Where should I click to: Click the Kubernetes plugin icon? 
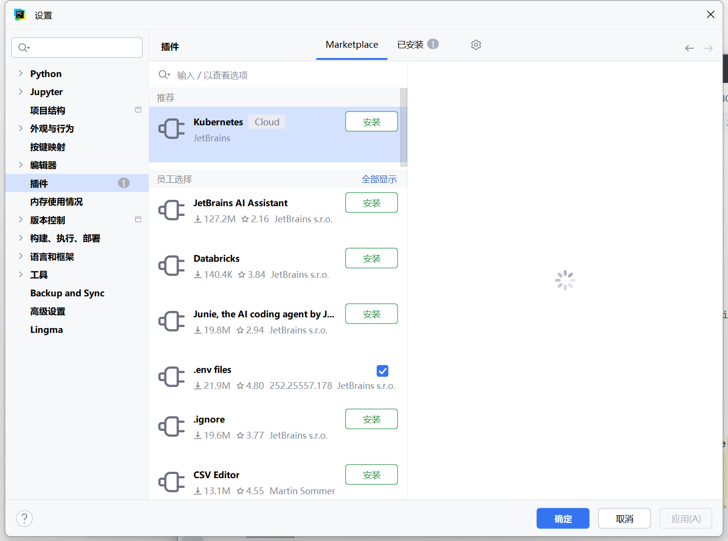pos(172,129)
